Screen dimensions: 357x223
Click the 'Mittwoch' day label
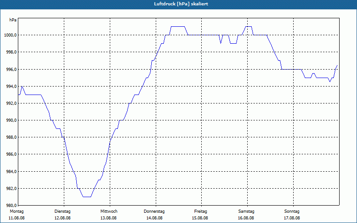[x=109, y=211]
